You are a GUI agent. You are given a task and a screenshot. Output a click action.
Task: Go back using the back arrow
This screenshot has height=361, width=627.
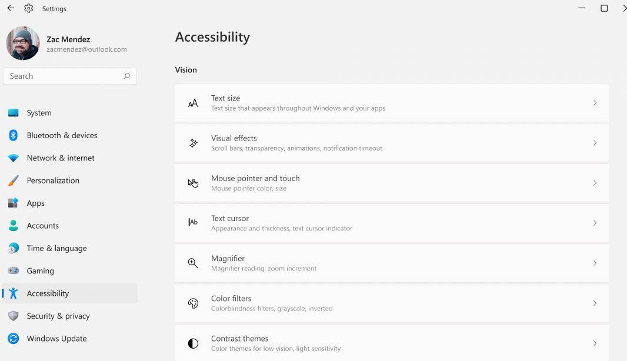(x=11, y=9)
